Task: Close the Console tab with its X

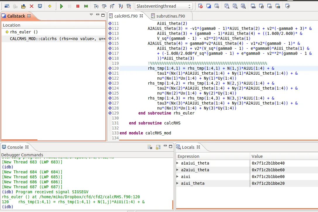Action: (27, 147)
